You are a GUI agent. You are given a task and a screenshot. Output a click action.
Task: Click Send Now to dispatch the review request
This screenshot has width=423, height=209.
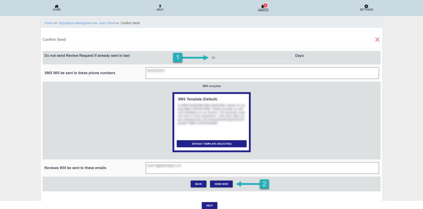220,183
